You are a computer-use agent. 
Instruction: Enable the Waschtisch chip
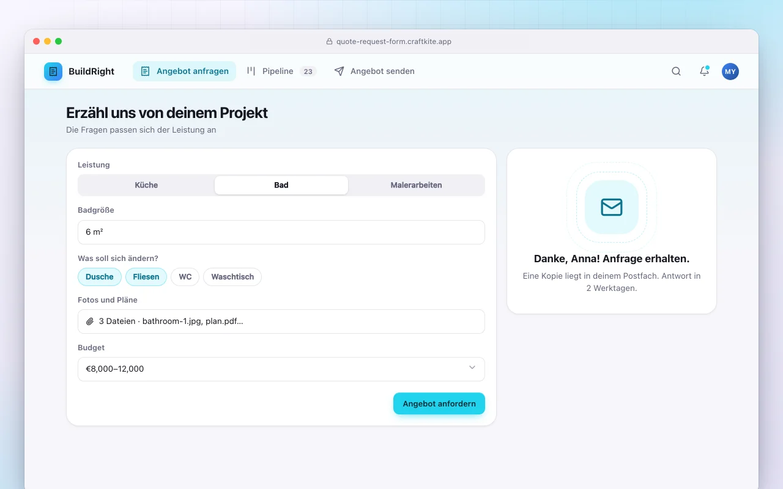232,277
